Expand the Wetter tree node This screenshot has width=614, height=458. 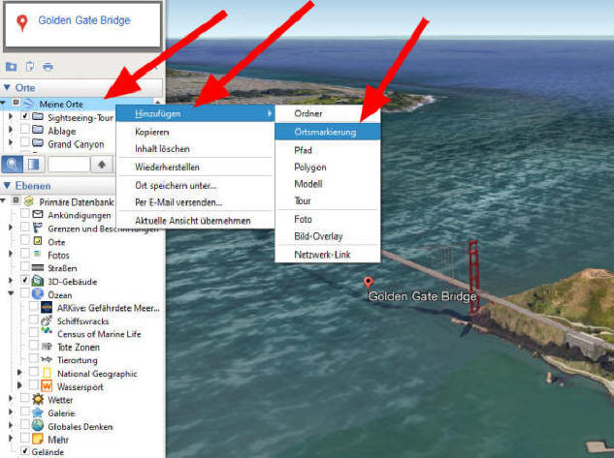click(x=11, y=399)
